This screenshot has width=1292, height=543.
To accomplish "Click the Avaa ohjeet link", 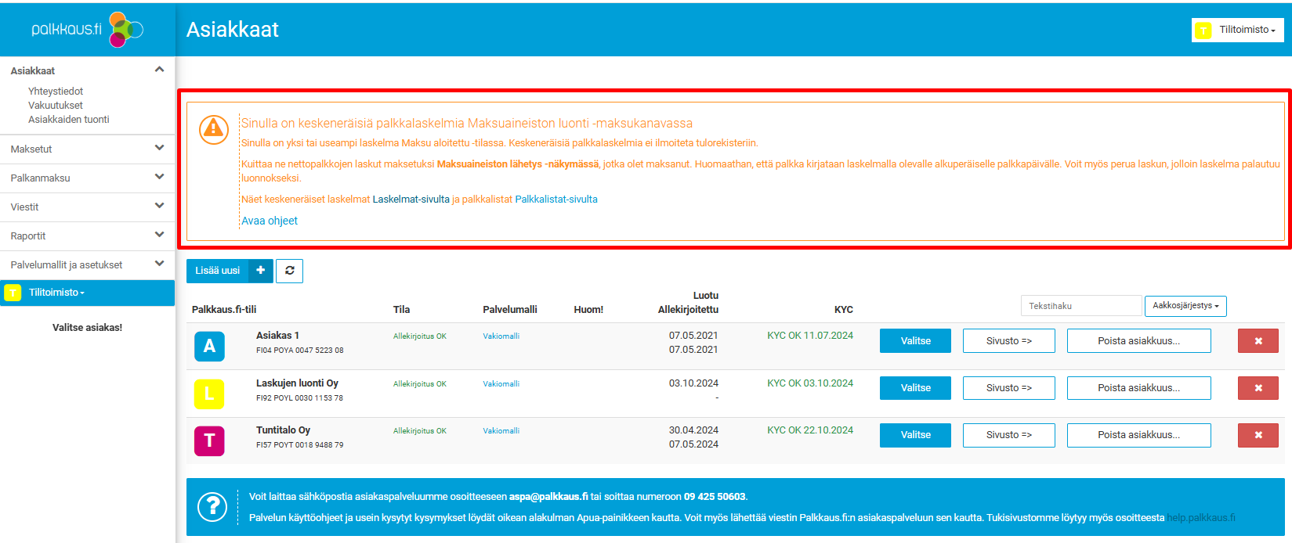I will [x=270, y=221].
